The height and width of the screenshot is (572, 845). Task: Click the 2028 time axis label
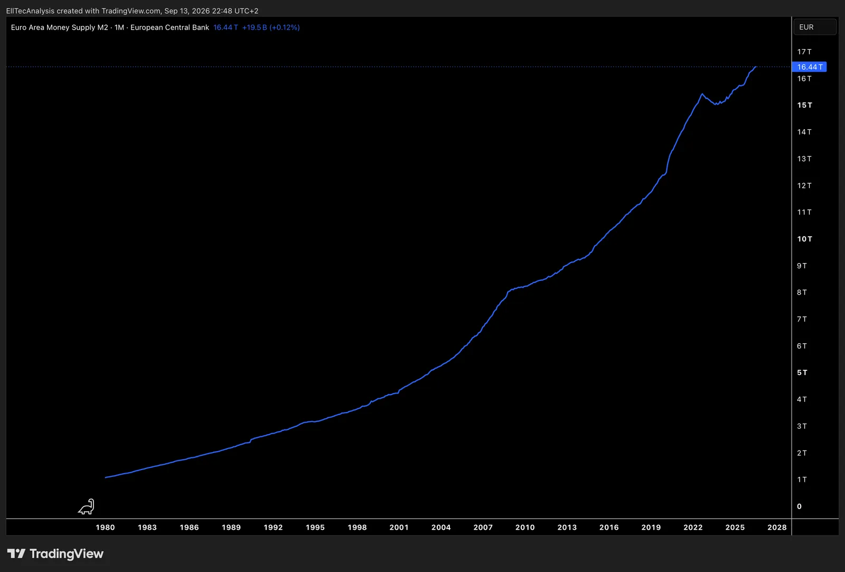[777, 527]
